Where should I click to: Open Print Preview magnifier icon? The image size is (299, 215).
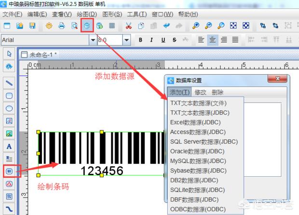point(74,26)
